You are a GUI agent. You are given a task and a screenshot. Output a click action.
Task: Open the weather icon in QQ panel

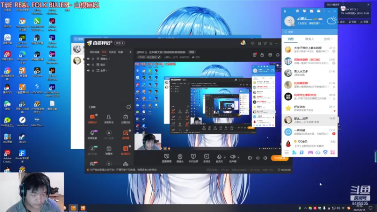331,21
